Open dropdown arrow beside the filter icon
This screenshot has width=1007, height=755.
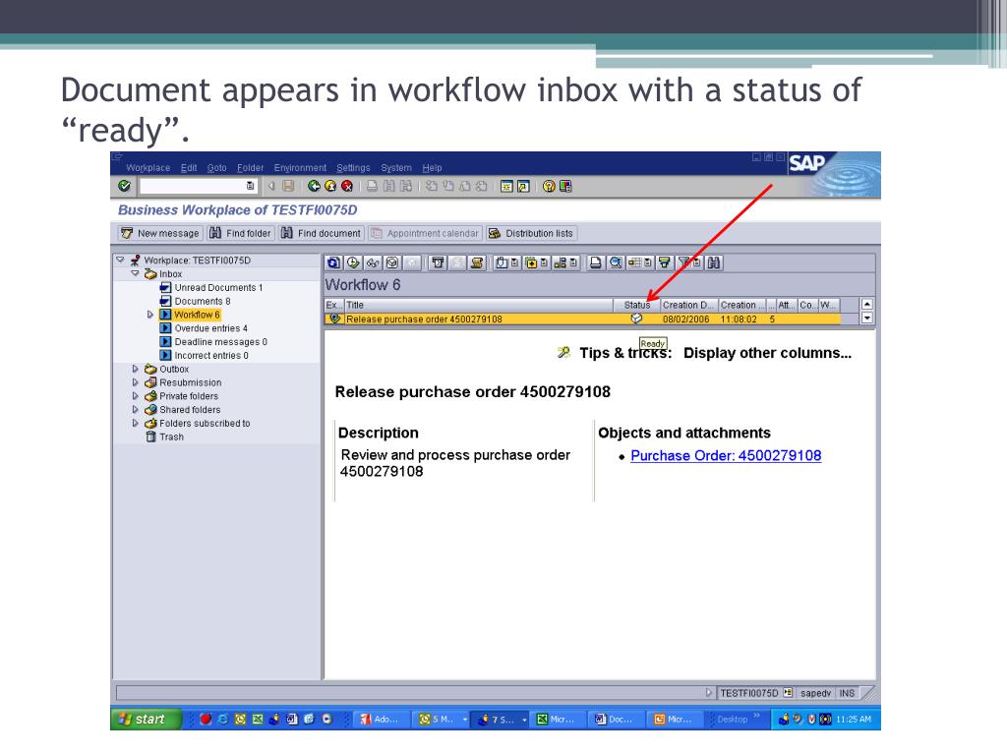point(696,262)
